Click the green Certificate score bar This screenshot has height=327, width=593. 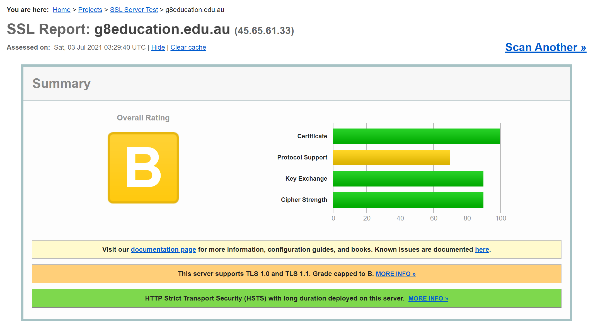click(417, 136)
